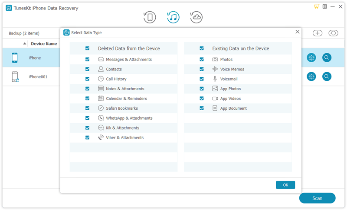Image resolution: width=347 pixels, height=210 pixels.
Task: Select the iPhone001 backup row name
Action: (38, 76)
